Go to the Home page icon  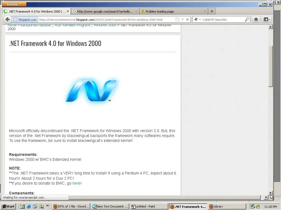[256, 19]
